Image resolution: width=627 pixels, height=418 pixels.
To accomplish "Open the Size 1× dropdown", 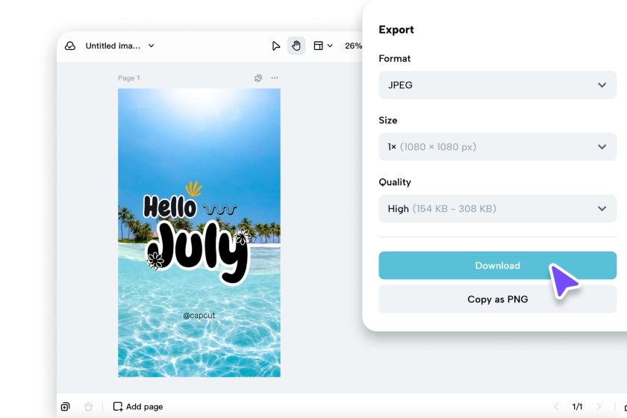I will (x=497, y=147).
